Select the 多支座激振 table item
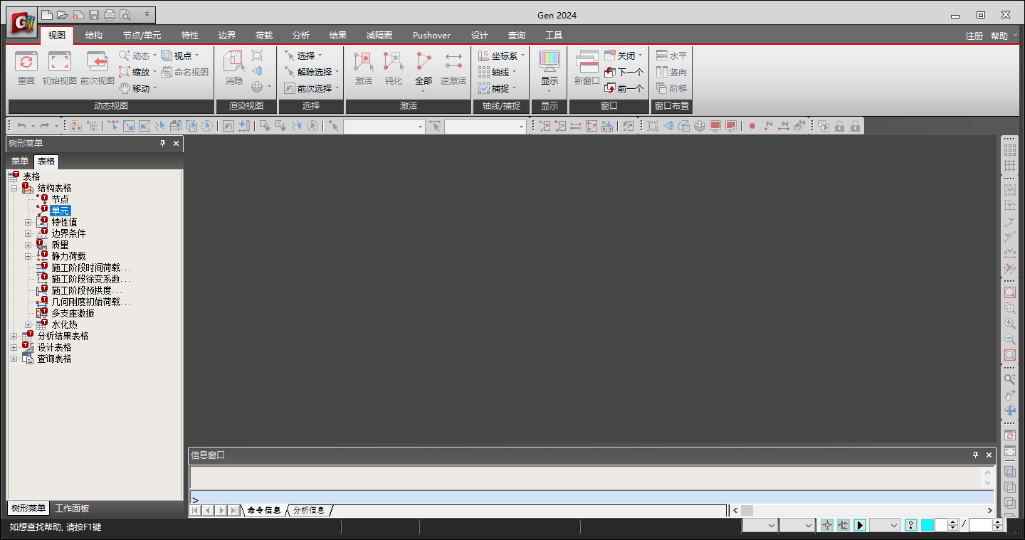The width and height of the screenshot is (1025, 540). point(73,314)
